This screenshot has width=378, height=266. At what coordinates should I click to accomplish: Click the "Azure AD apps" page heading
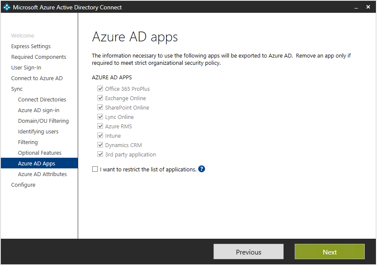click(x=135, y=37)
